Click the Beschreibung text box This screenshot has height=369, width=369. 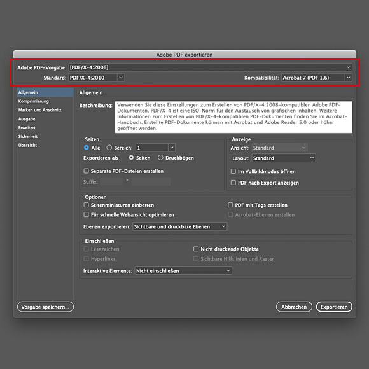tap(233, 117)
